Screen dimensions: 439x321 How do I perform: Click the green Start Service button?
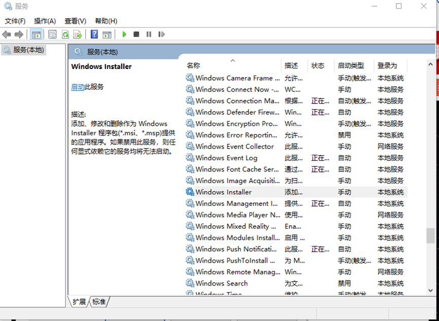click(x=124, y=34)
